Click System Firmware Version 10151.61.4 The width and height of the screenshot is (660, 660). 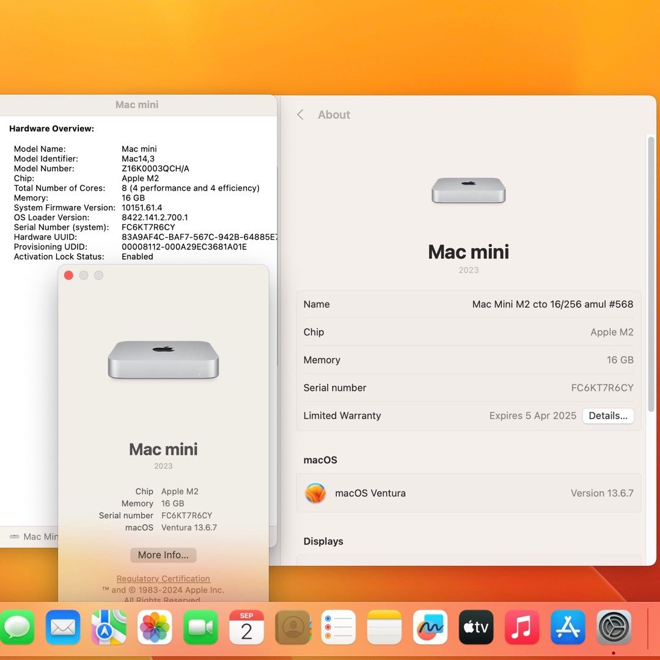(142, 208)
